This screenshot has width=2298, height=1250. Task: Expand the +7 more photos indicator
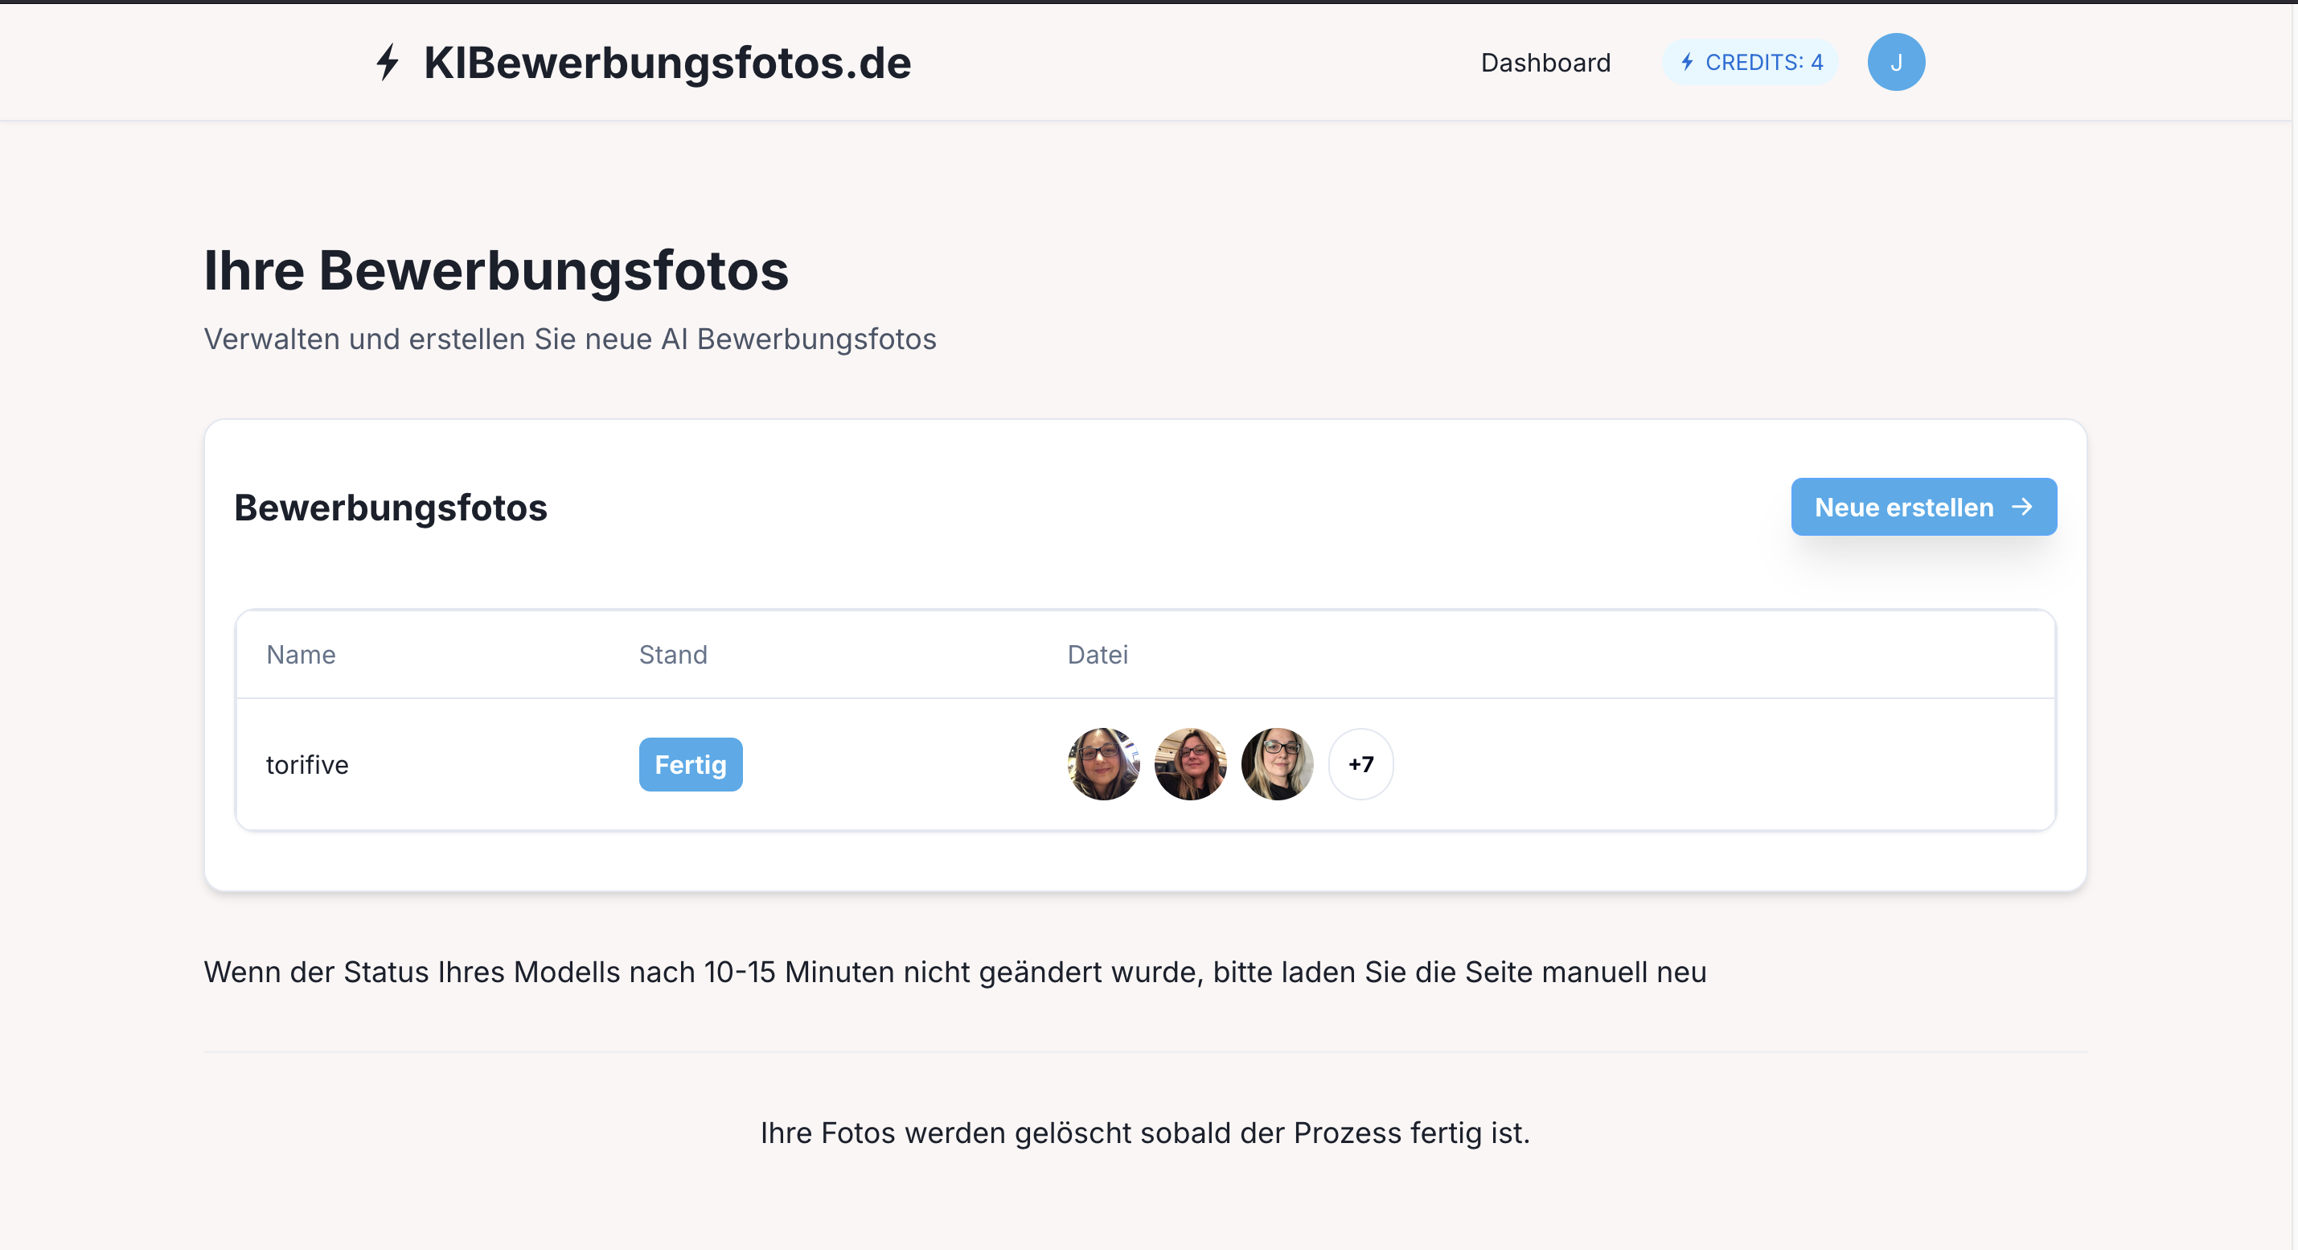coord(1360,763)
